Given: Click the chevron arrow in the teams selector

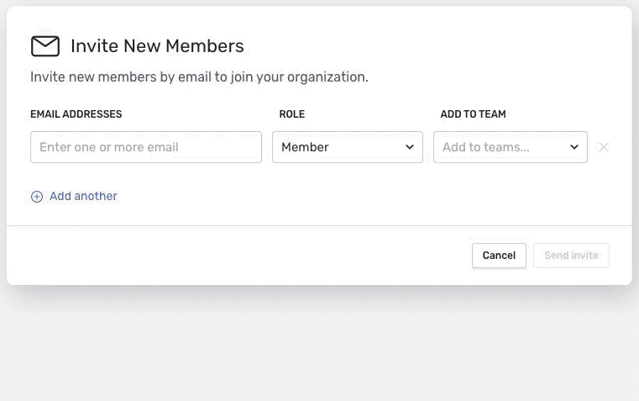Looking at the screenshot, I should (x=574, y=147).
